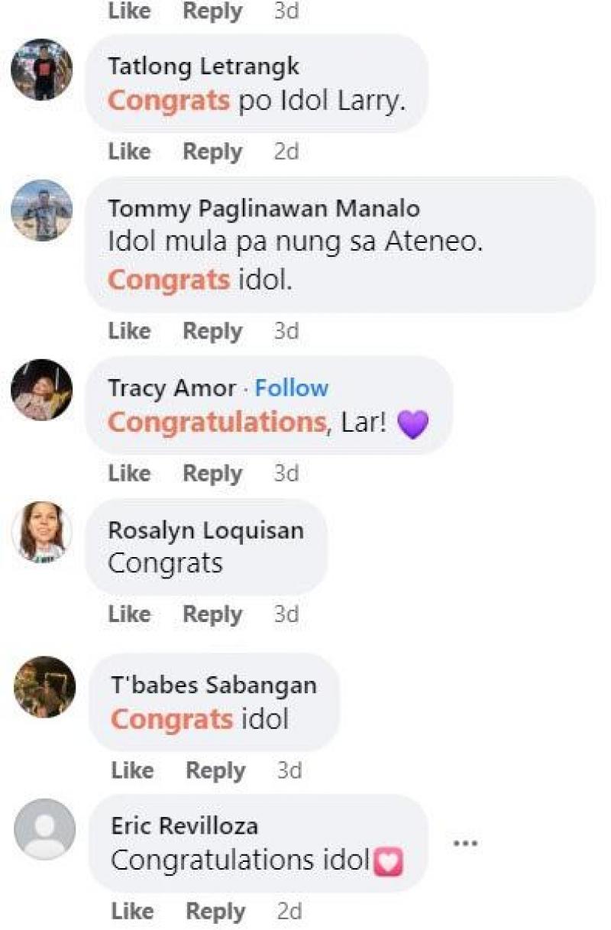Click the Rosalyn Loquisan name link

(205, 530)
